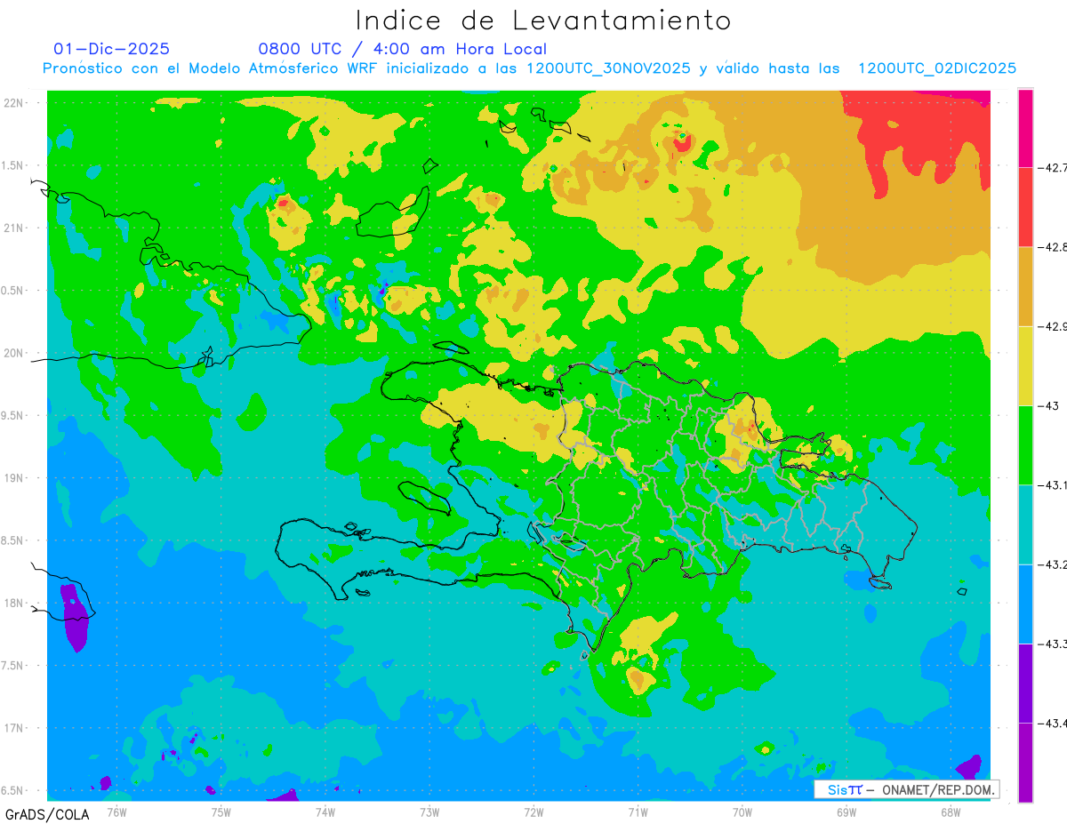Click the longitude label '74W'
1067x824 pixels.
tap(325, 811)
